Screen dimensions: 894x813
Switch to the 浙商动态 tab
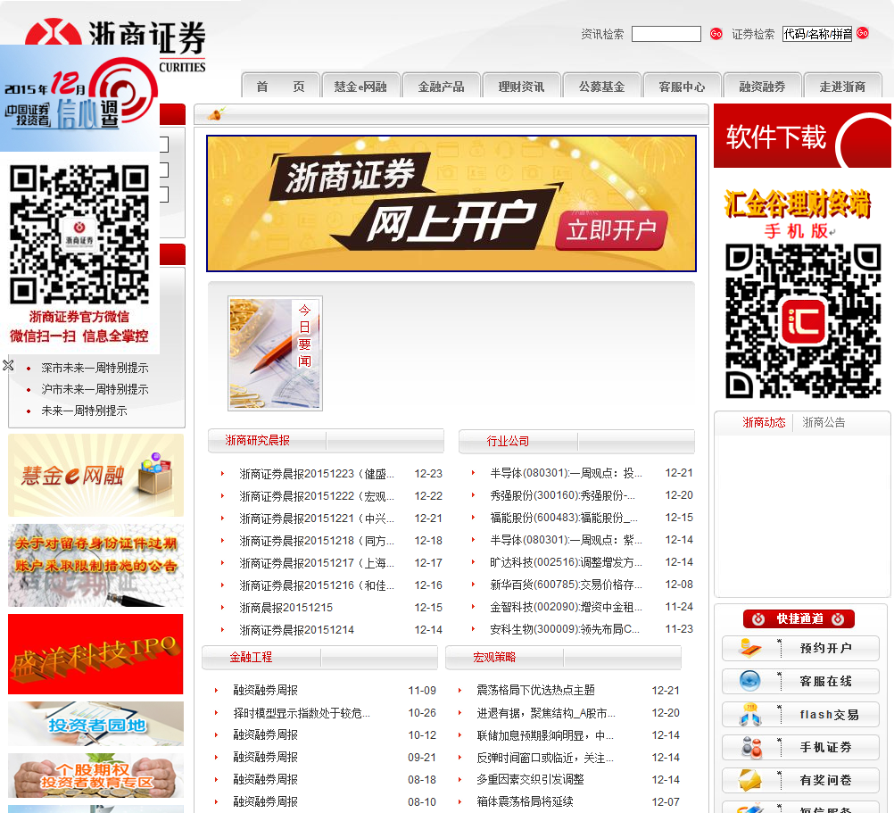pos(764,422)
